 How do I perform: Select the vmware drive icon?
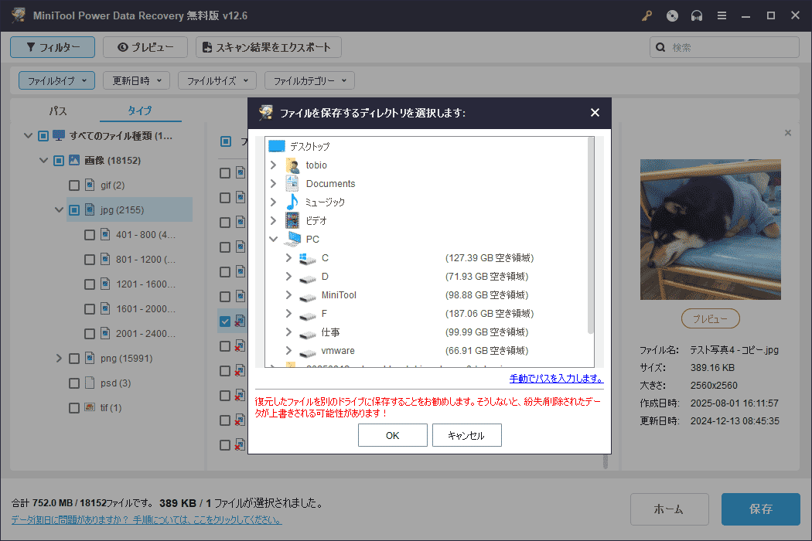click(x=308, y=352)
